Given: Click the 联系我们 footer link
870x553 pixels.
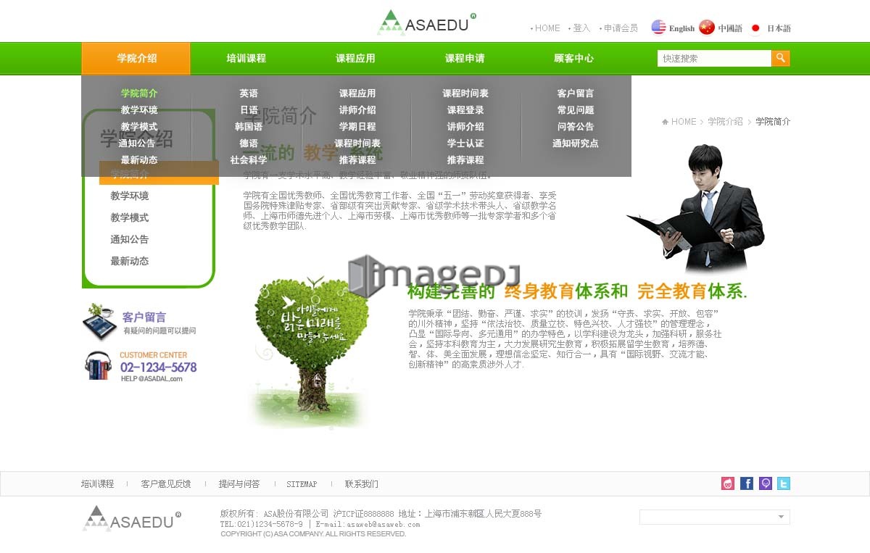Looking at the screenshot, I should 362,484.
